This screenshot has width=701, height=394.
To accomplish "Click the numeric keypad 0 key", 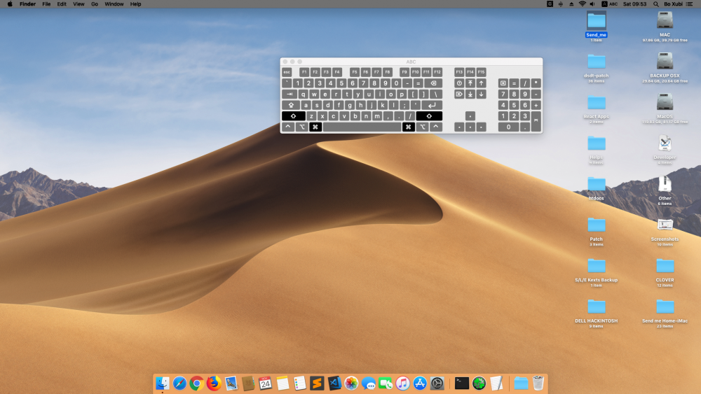I will 508,127.
